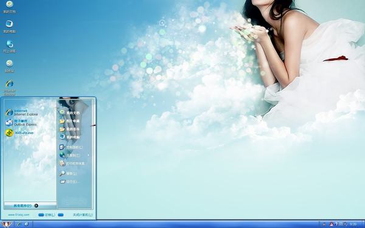This screenshot has width=365, height=228.
Task: Open My Documents in the start menu right column
Action: point(69,112)
